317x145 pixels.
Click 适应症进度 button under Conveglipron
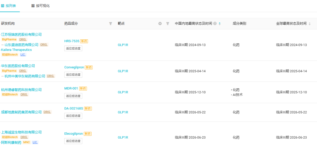click(x=73, y=75)
